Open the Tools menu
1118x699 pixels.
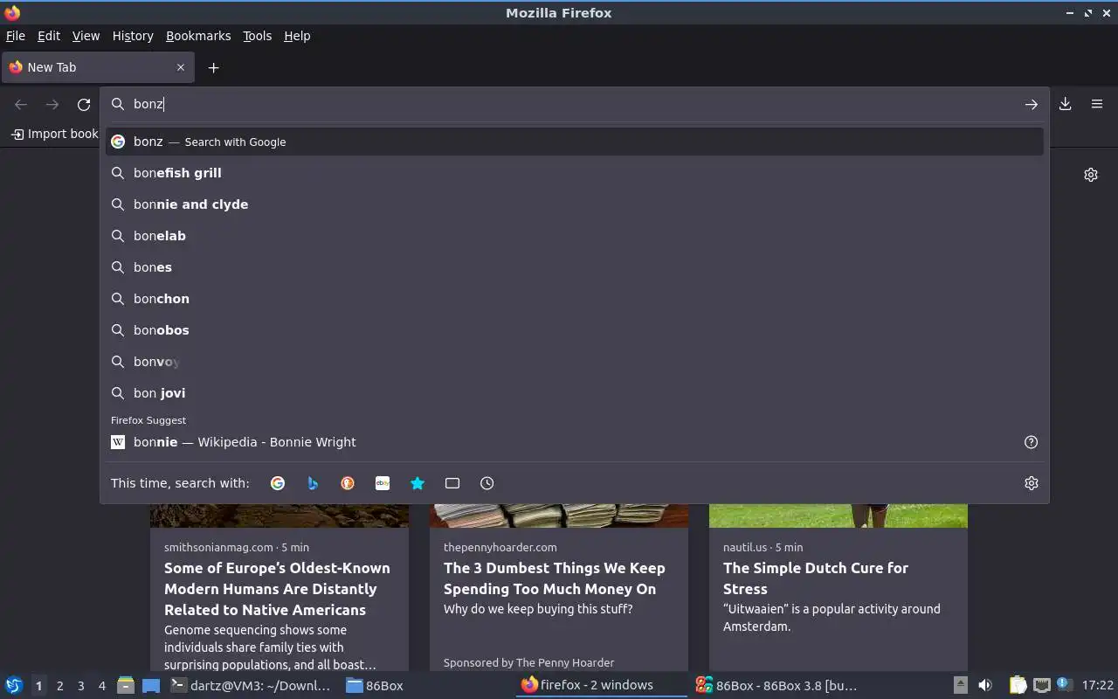[x=258, y=36]
